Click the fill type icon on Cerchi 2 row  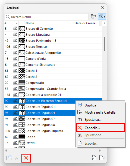coord(15,77)
